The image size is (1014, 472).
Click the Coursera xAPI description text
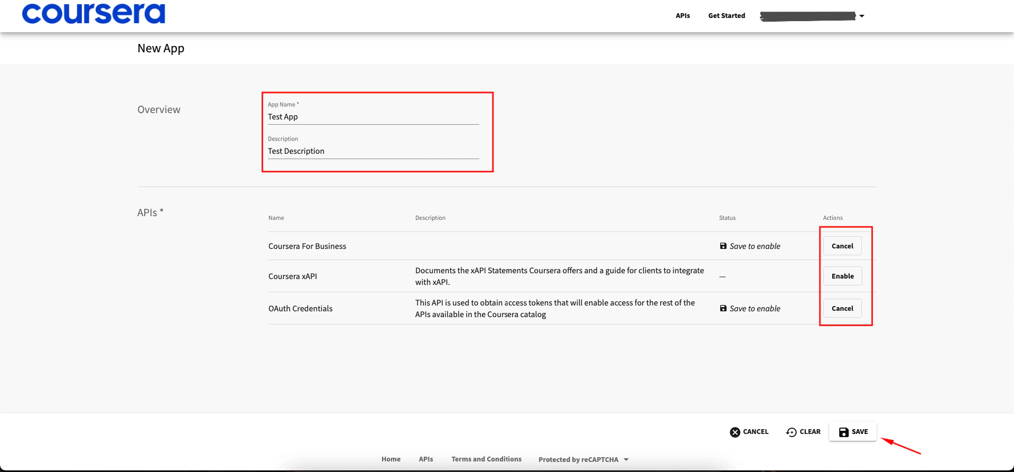560,276
